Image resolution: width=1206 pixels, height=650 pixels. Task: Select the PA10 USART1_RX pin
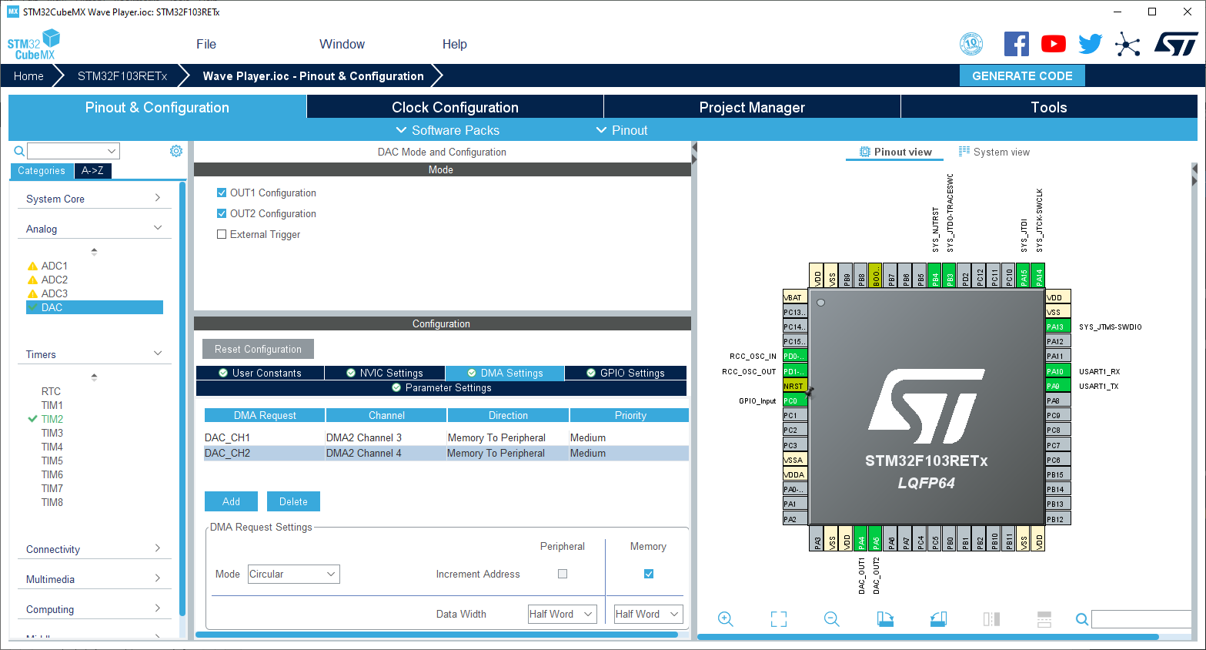1057,371
